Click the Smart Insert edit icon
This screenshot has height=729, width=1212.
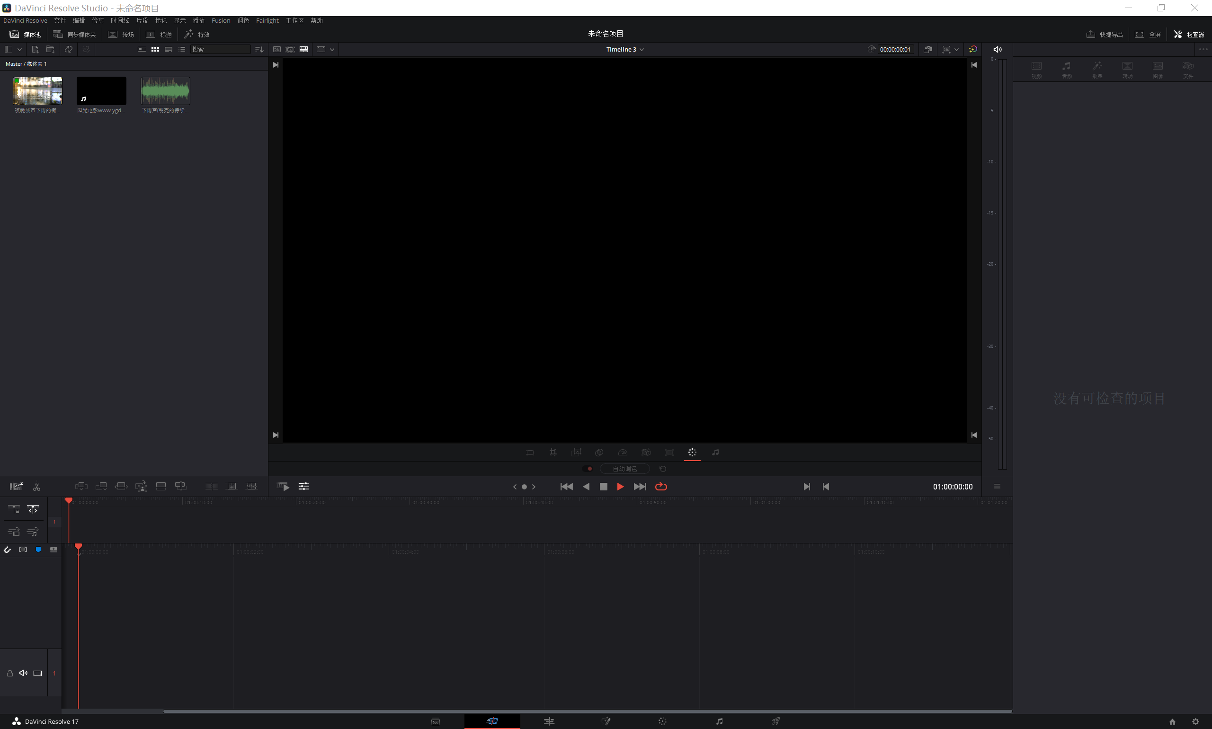pyautogui.click(x=81, y=486)
